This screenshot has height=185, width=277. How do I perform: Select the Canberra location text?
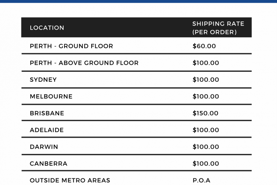tap(49, 164)
